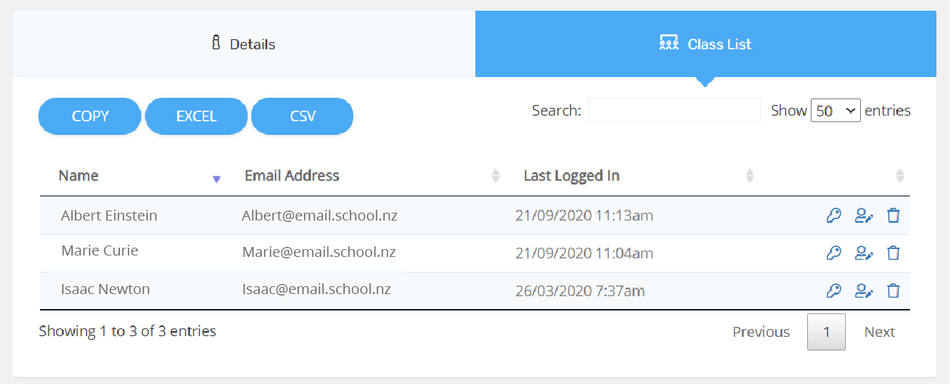Click key icon for Marie Curie
The height and width of the screenshot is (384, 950).
point(833,253)
